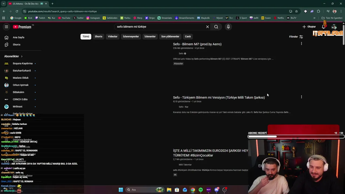Select the İzlenenler filter chip
Viewport: 345px width, 194px height.
tap(150, 36)
